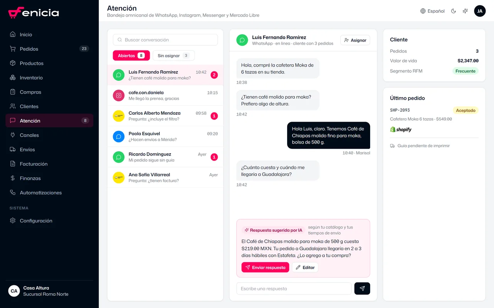Toggle dark mode moon icon
The width and height of the screenshot is (494, 308).
pos(453,11)
